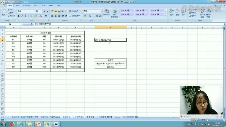Click the insert function fx icon

32,24
